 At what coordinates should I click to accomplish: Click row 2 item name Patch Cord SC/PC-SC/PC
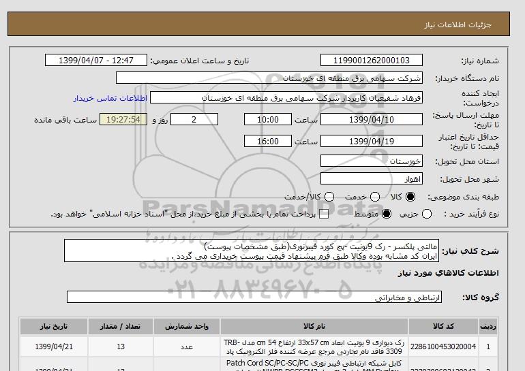click(314, 366)
